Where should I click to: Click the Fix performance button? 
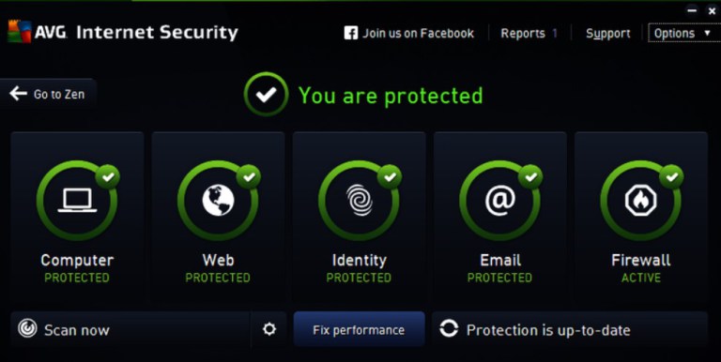pos(360,329)
